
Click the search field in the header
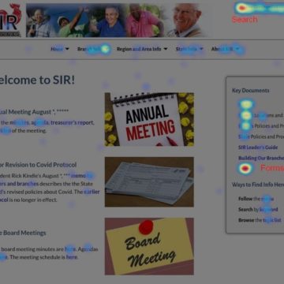[259, 9]
